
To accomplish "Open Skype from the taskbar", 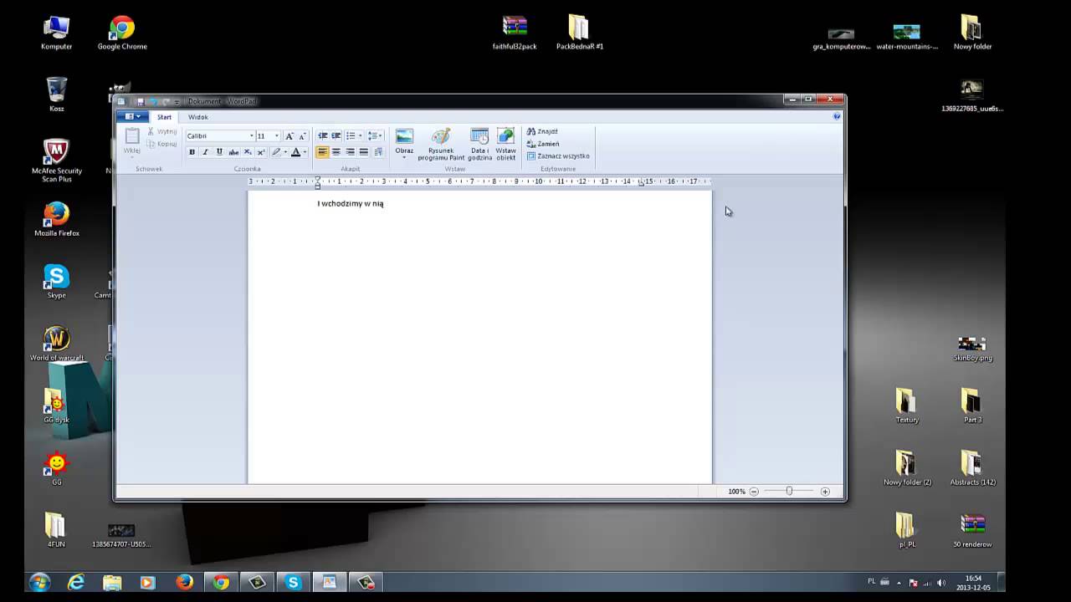I will point(293,583).
